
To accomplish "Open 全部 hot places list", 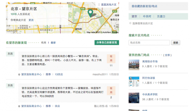I will (x=167, y=55).
